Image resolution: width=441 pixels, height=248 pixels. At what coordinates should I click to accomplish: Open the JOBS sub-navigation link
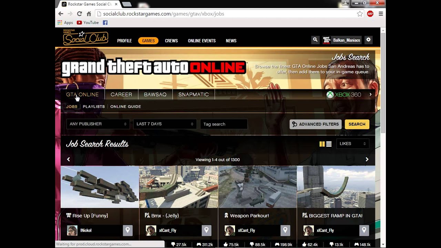pos(72,107)
